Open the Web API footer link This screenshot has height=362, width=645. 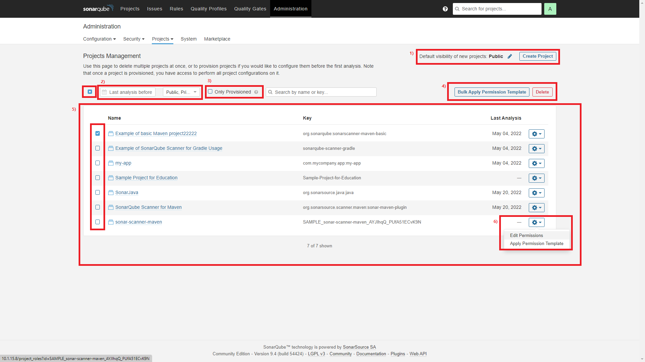pos(418,354)
